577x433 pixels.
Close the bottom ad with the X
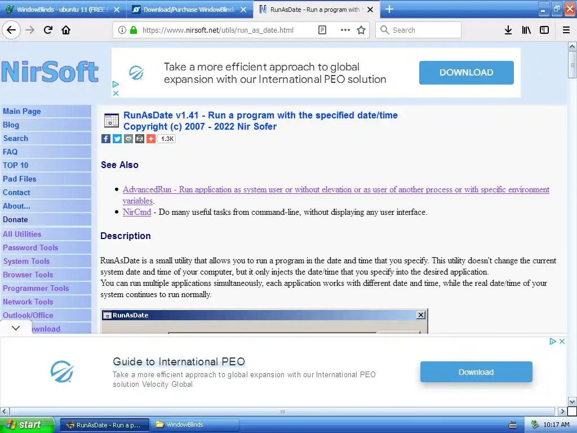[562, 341]
